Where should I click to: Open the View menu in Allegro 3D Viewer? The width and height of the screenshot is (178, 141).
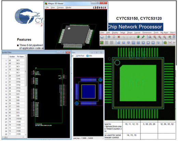pos(53,7)
